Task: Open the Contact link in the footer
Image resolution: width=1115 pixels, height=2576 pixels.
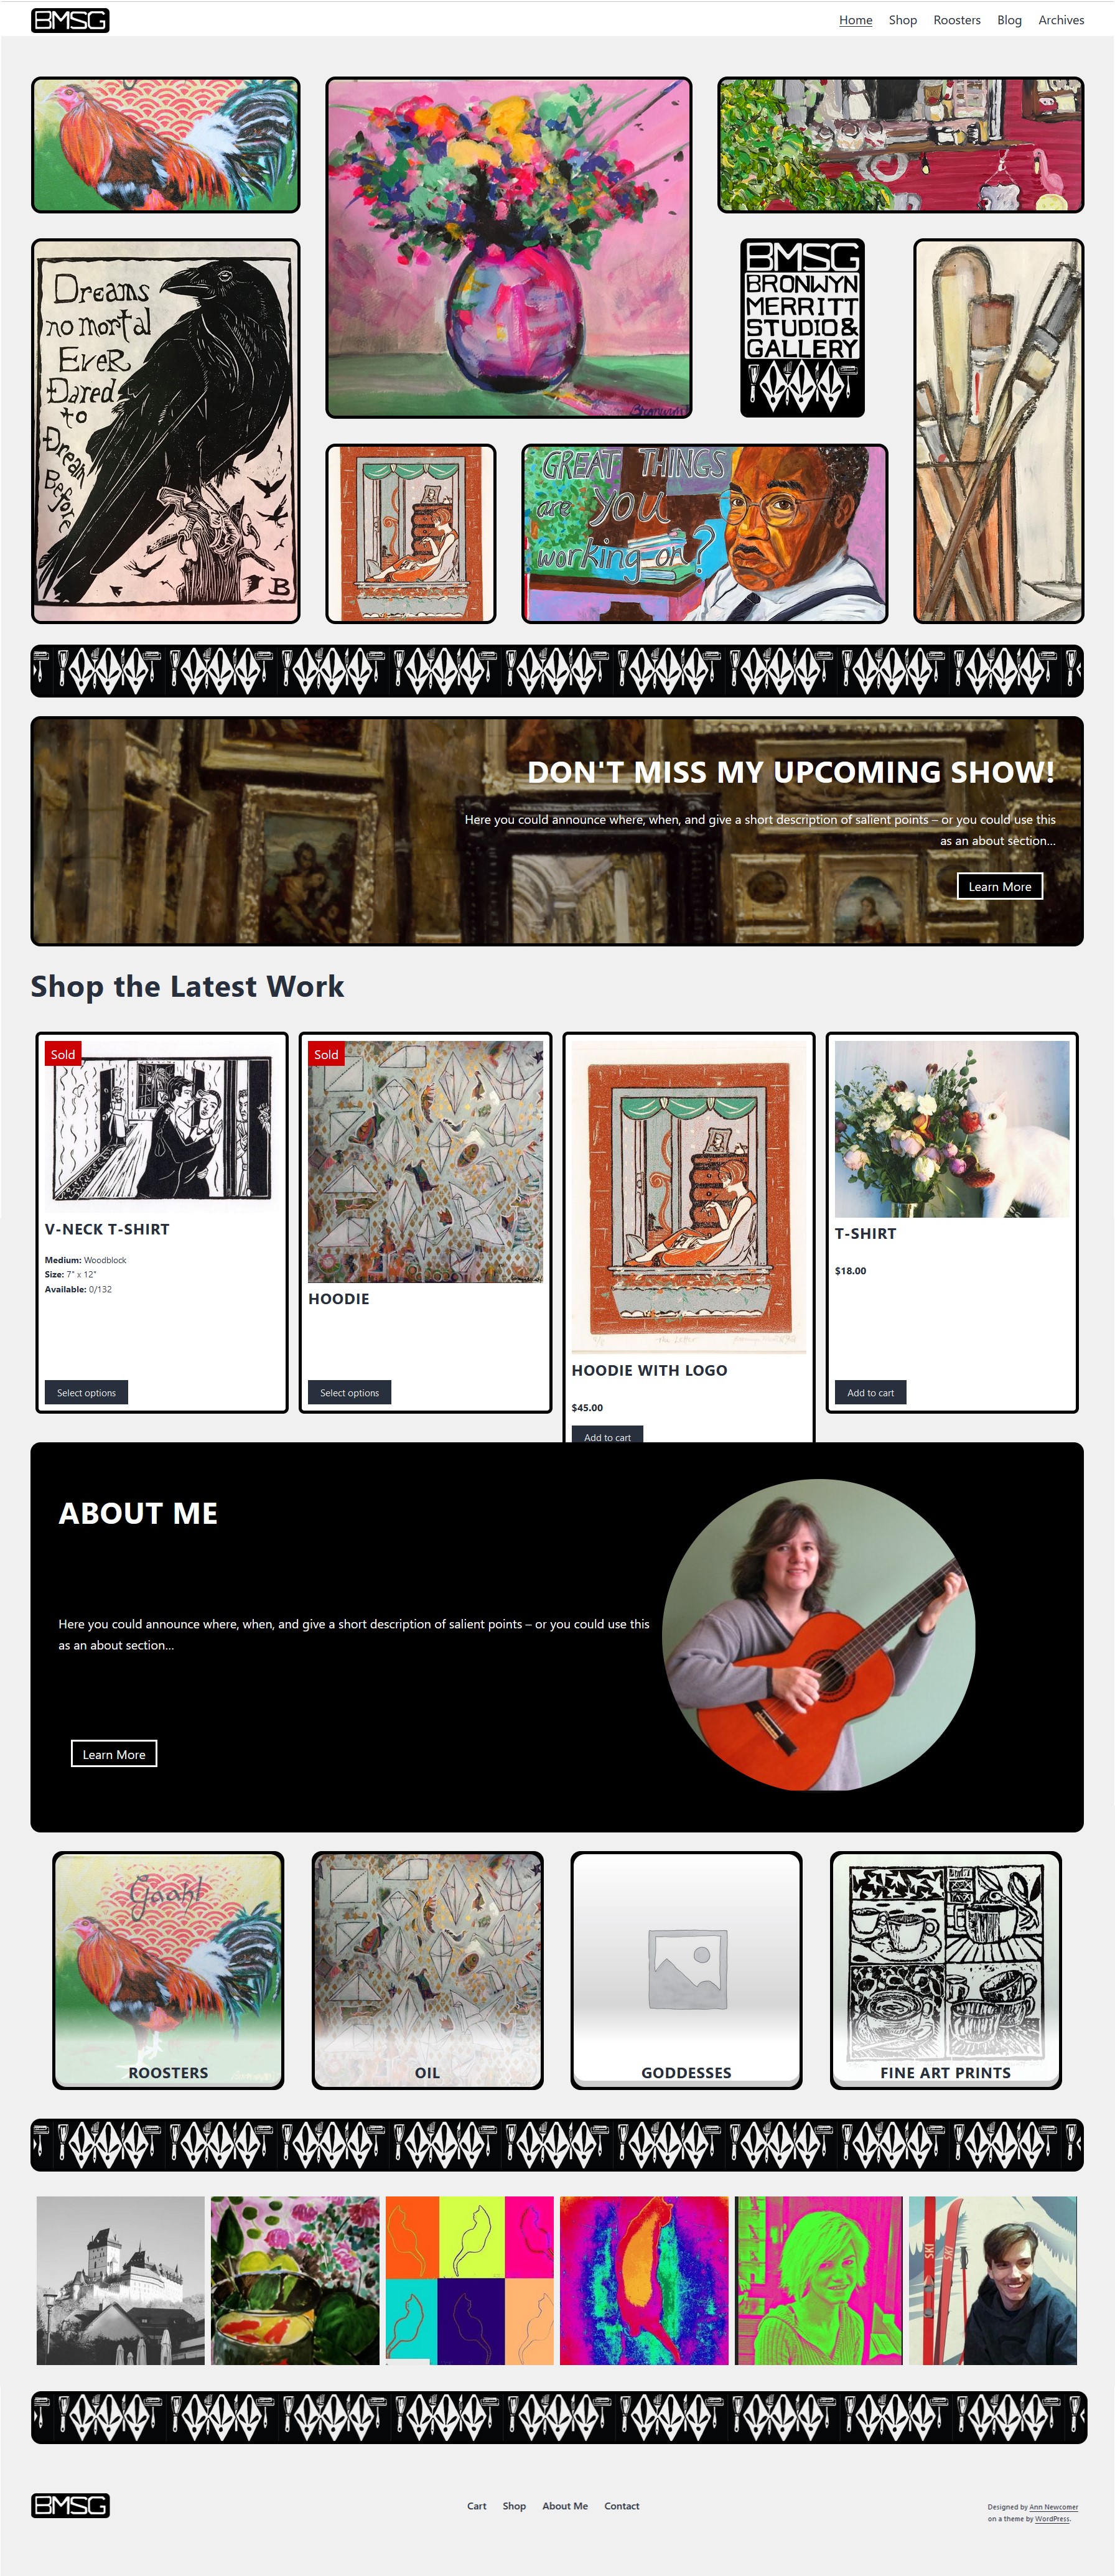Action: [621, 2505]
